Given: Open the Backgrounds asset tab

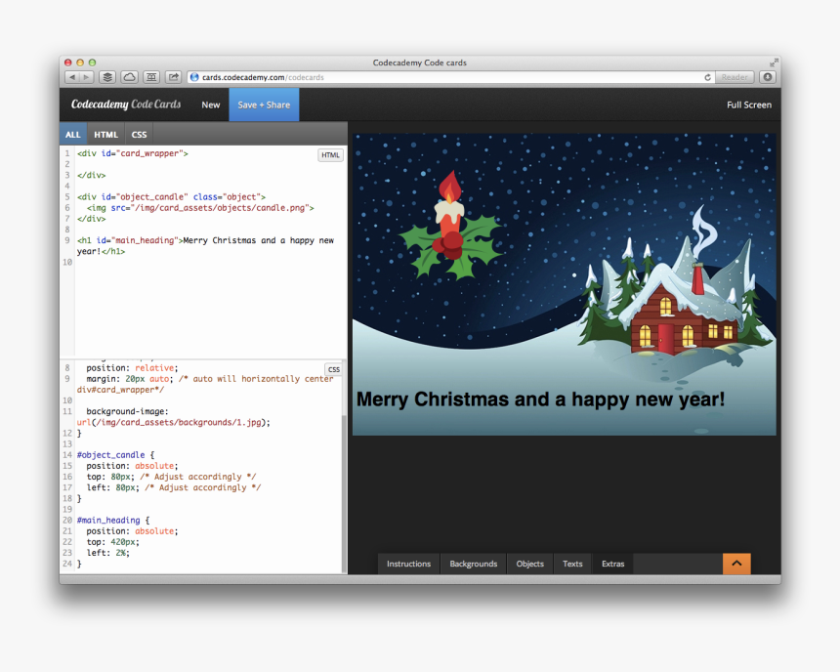Looking at the screenshot, I should (x=473, y=564).
